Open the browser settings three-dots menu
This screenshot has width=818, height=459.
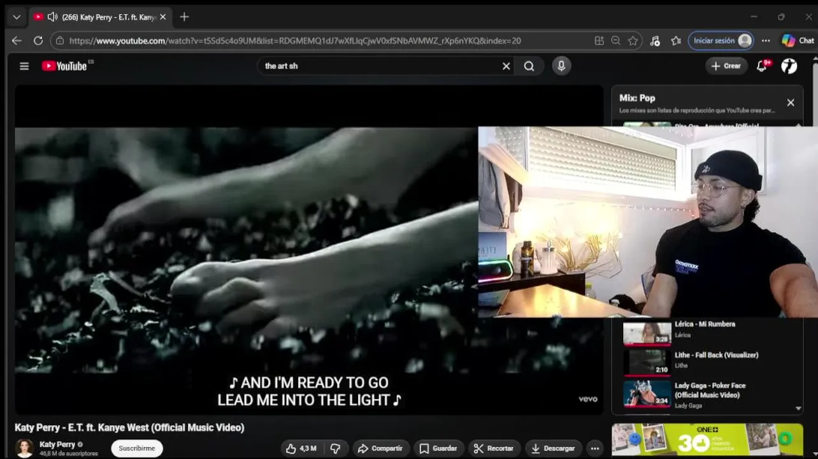pos(766,40)
